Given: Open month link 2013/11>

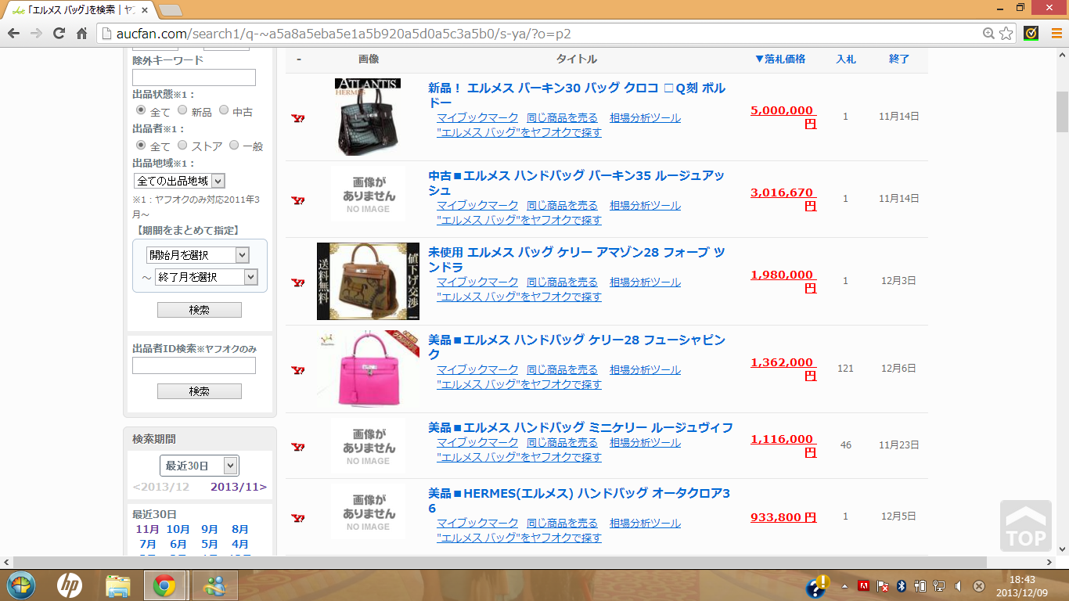Looking at the screenshot, I should tap(239, 487).
